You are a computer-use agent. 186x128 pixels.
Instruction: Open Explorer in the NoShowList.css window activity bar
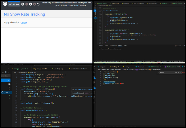(94, 67)
